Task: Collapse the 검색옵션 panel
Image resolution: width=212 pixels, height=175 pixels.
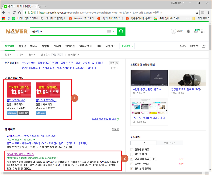Action: click(x=127, y=46)
